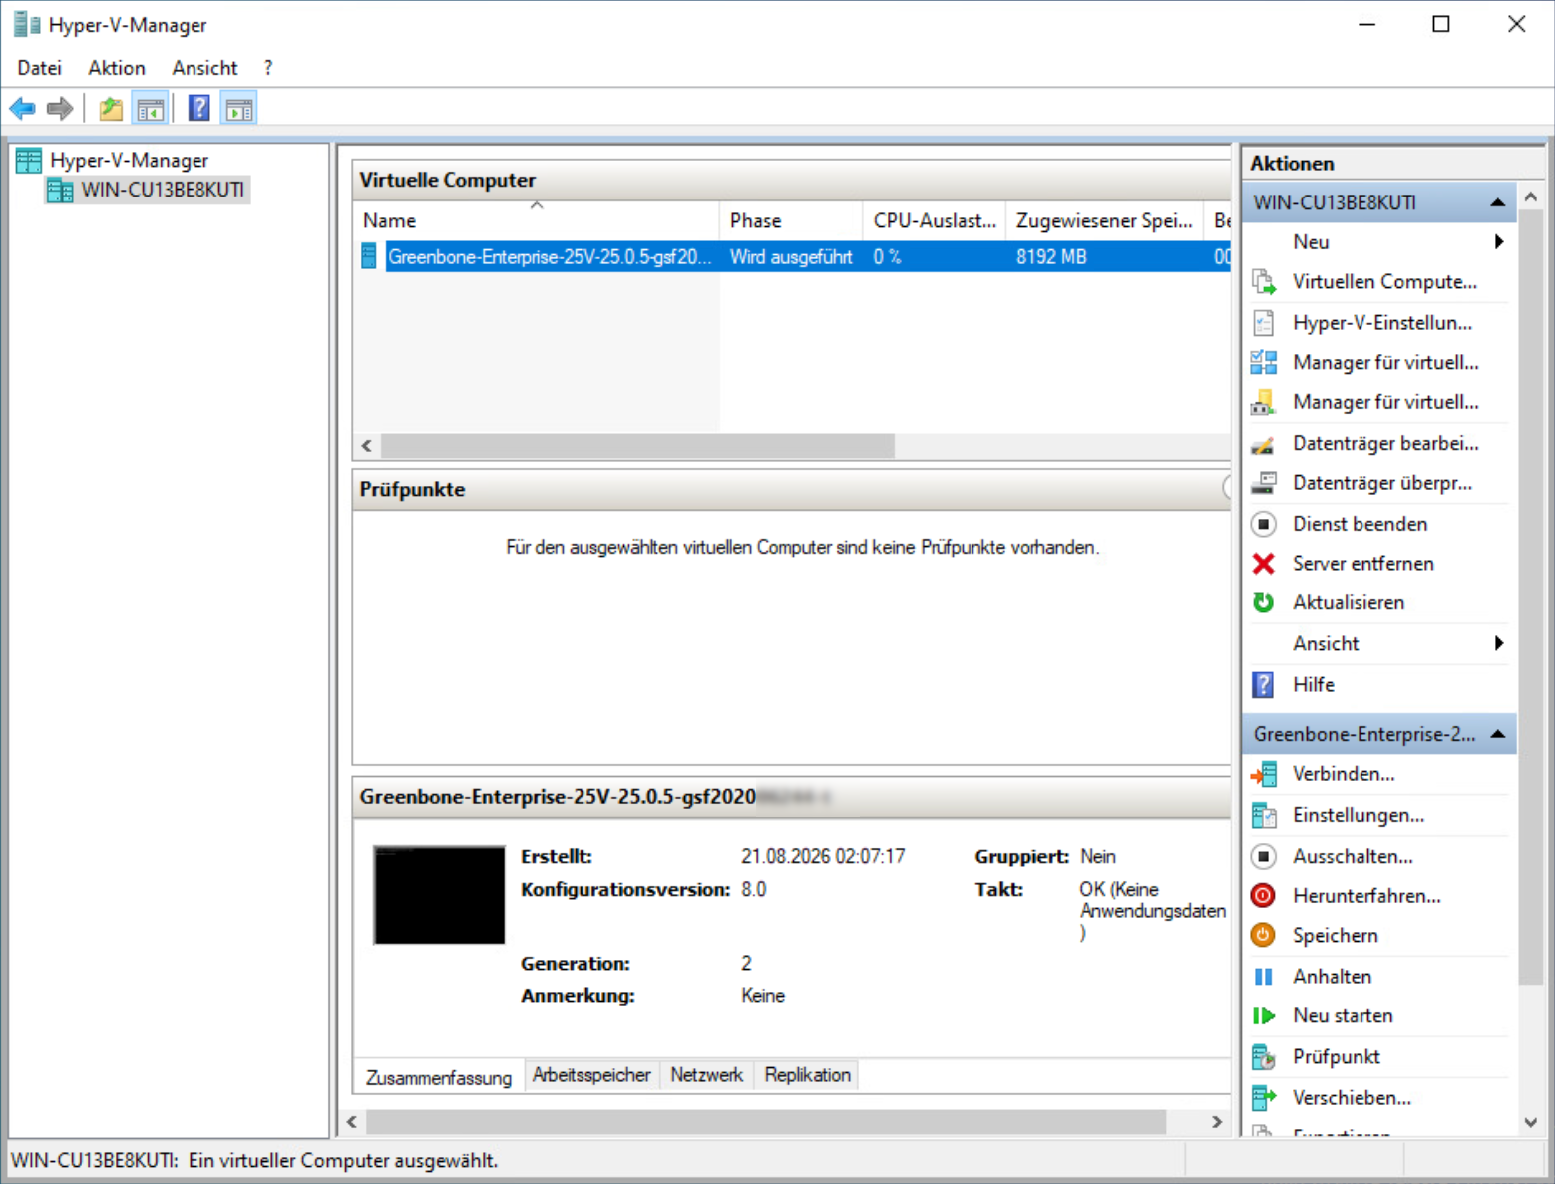Click the Hyper-V-Einstellungen icon
Screen dimensions: 1555x1184
point(1263,323)
